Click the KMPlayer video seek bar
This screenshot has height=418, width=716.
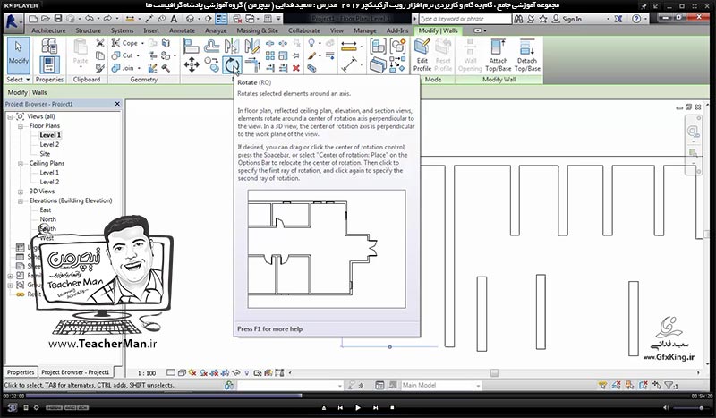357,396
